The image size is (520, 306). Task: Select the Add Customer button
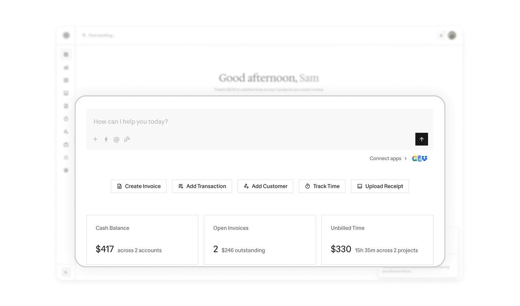[x=265, y=186]
